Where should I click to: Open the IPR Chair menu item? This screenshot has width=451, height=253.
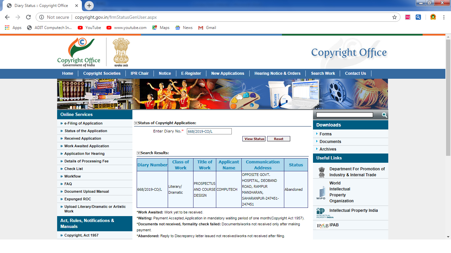[x=140, y=73]
